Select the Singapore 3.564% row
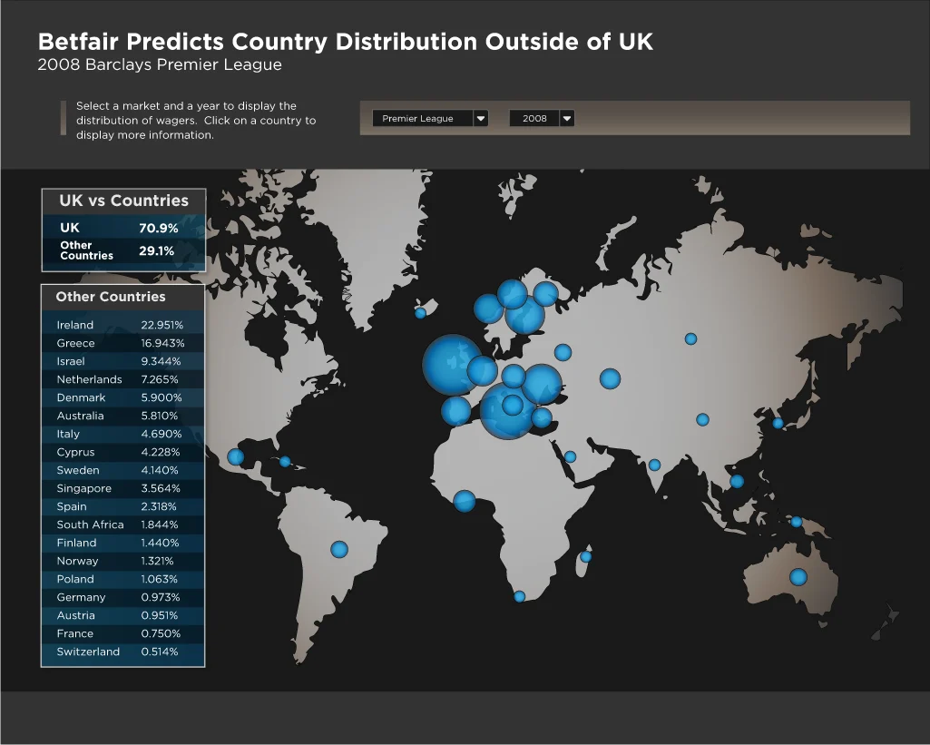The height and width of the screenshot is (745, 930). 122,488
